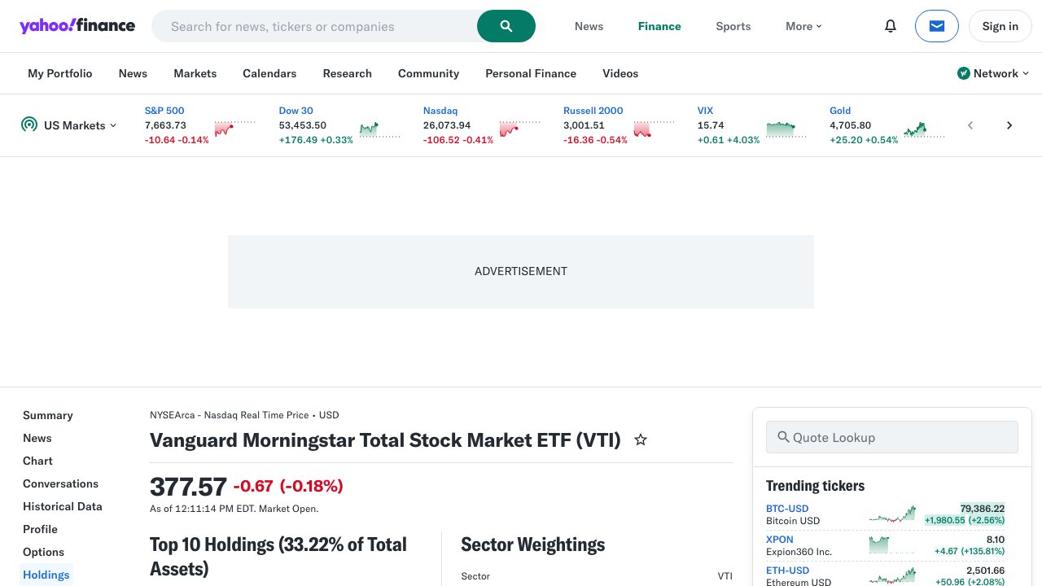Open Finance link in top header
The width and height of the screenshot is (1042, 586).
(659, 26)
